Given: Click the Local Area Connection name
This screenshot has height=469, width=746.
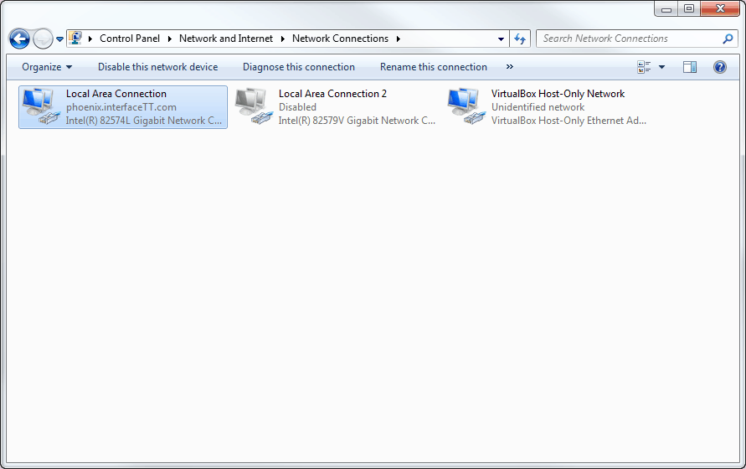Looking at the screenshot, I should (x=116, y=94).
